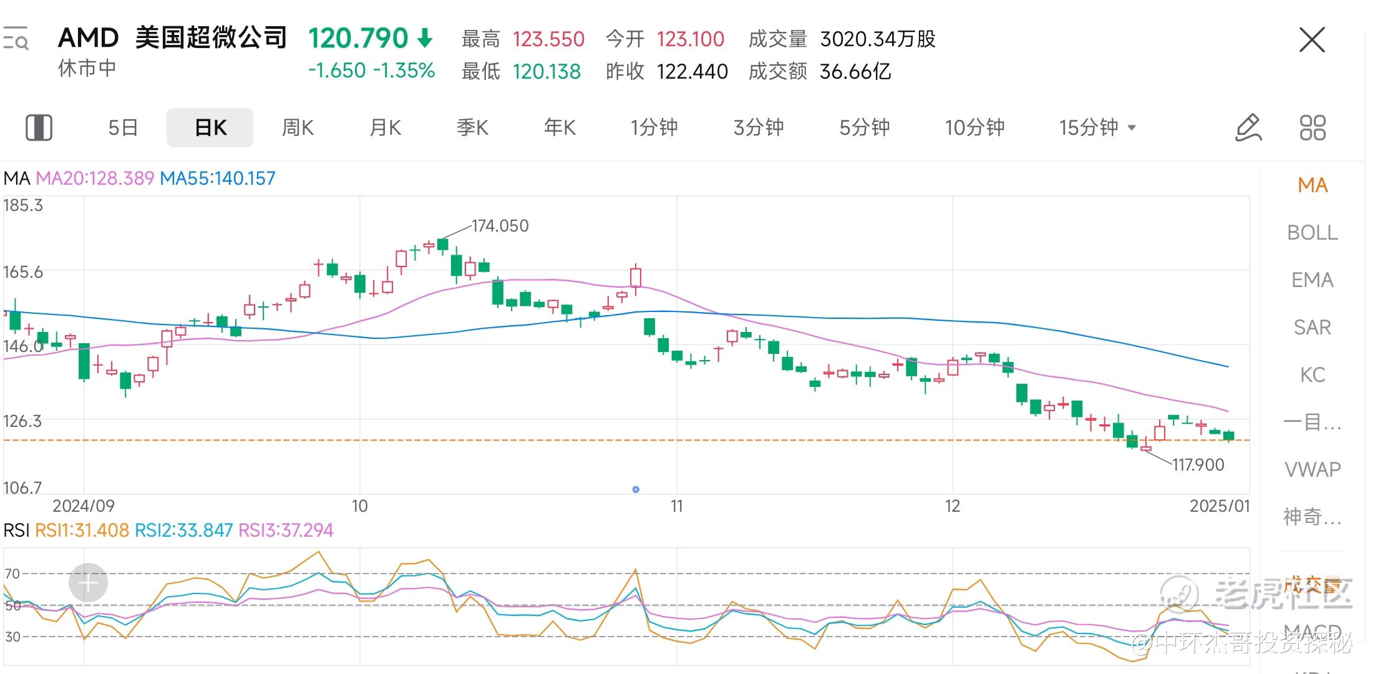Image resolution: width=1380 pixels, height=674 pixels.
Task: Select the 日K daily candlestick tab
Action: point(210,127)
